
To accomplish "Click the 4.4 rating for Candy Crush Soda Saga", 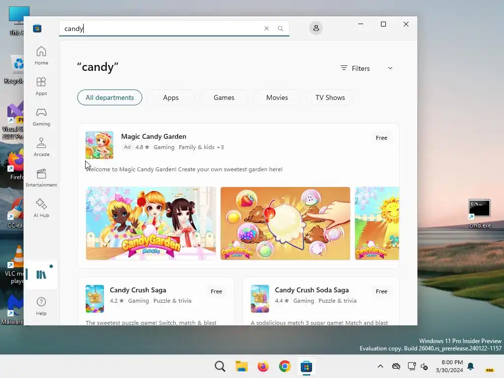I will pos(282,301).
